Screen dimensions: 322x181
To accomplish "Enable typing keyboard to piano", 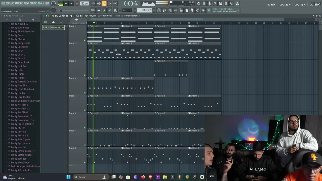I will coord(93,10).
